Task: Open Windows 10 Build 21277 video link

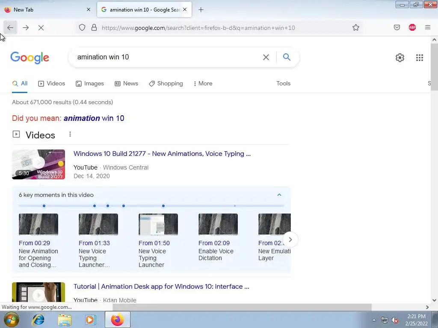Action: [x=162, y=154]
